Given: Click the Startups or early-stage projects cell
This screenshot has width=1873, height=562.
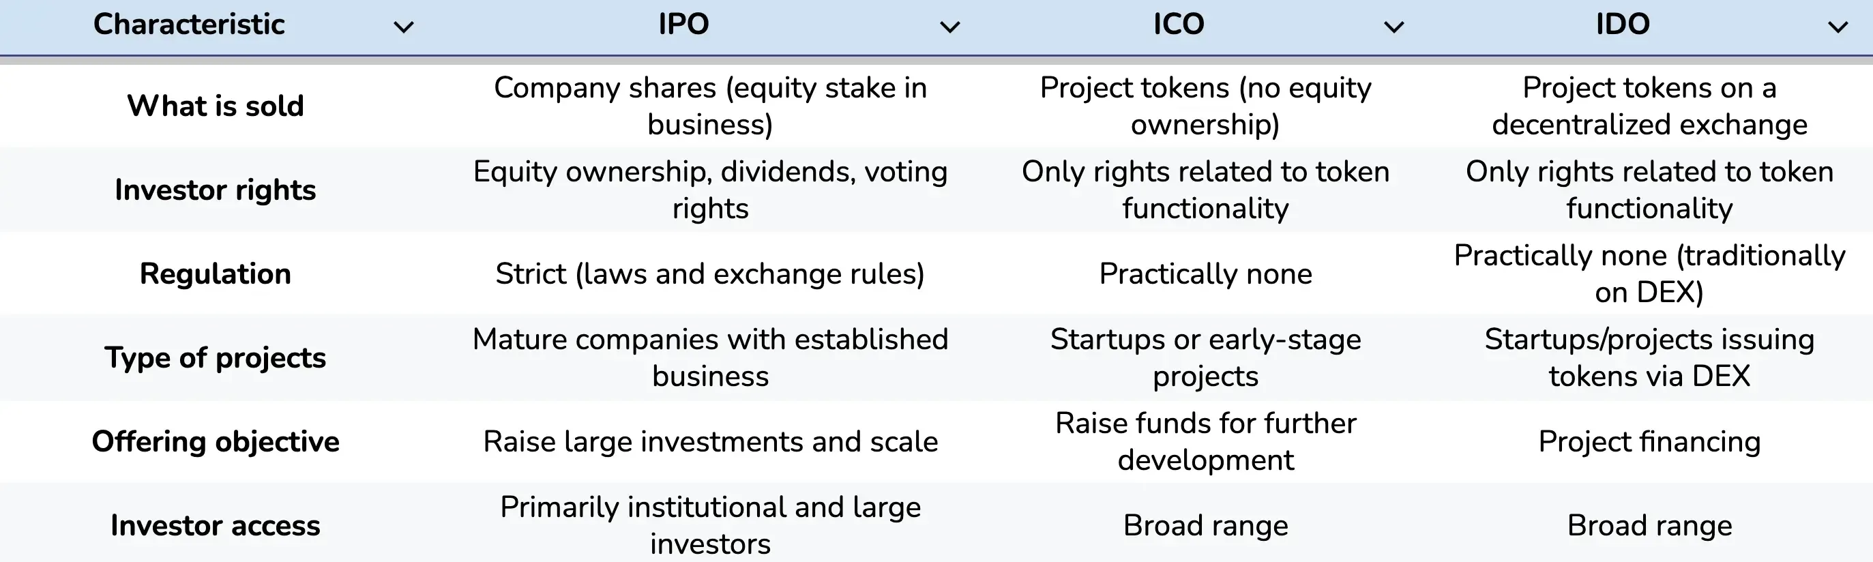Looking at the screenshot, I should [1205, 357].
